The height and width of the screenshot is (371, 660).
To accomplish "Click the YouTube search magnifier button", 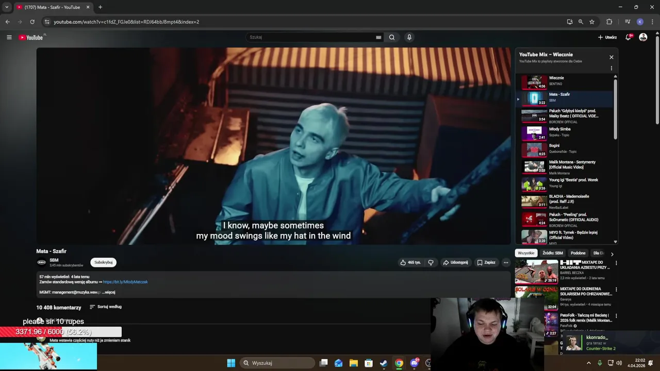I will (x=392, y=37).
